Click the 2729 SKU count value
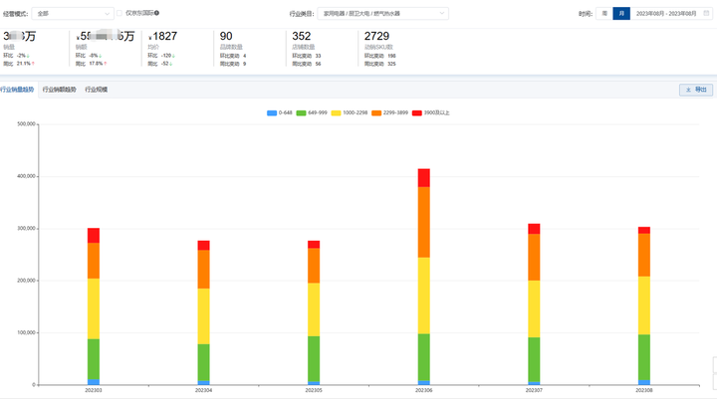The height and width of the screenshot is (399, 717). (x=376, y=36)
